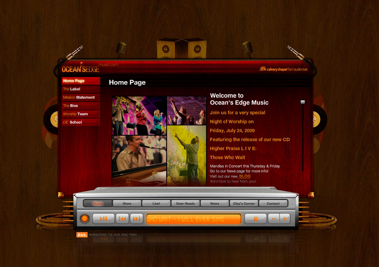Click the orange RSS feed icon

click(x=82, y=235)
